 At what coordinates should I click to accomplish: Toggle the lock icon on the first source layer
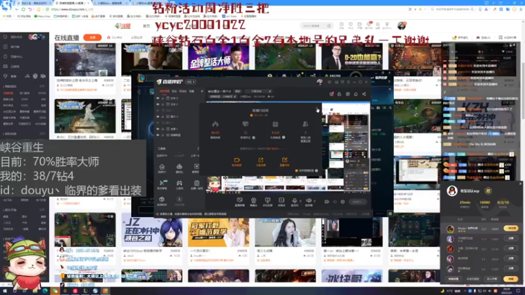[x=163, y=98]
